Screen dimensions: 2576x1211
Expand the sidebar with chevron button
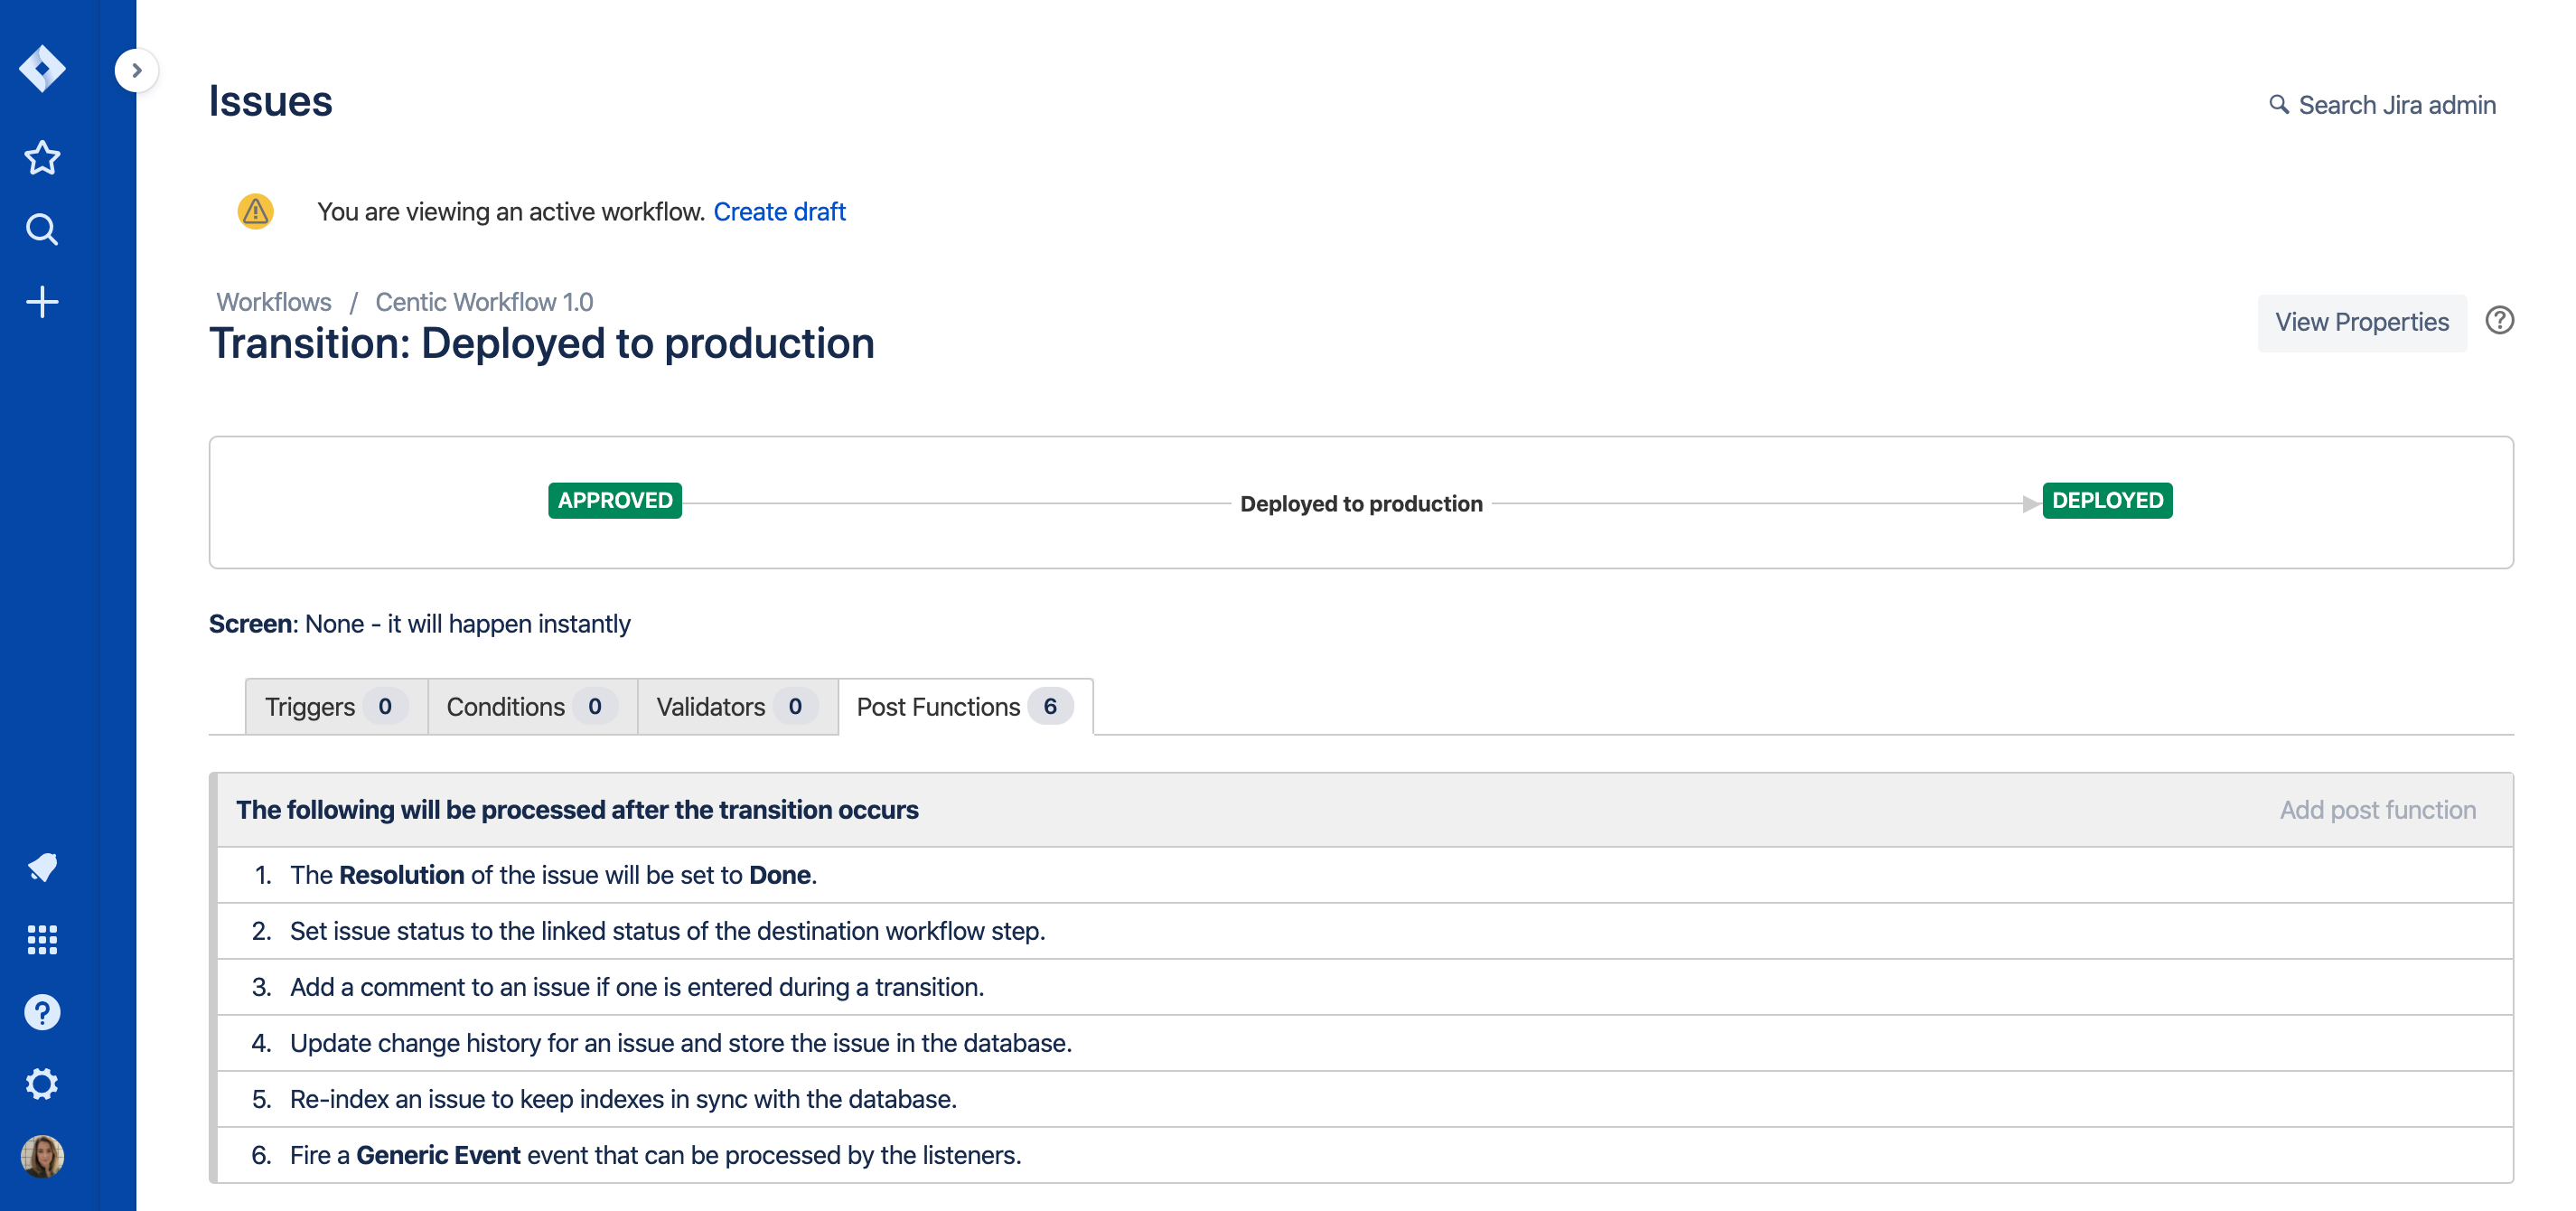coord(136,70)
